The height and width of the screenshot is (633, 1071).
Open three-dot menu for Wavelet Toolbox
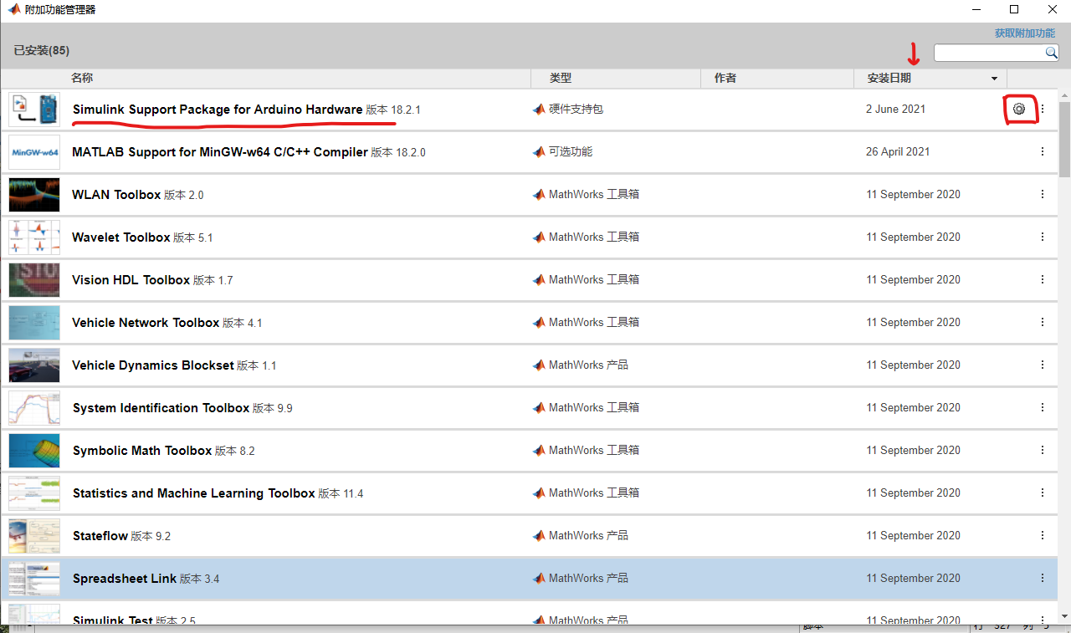[1042, 237]
